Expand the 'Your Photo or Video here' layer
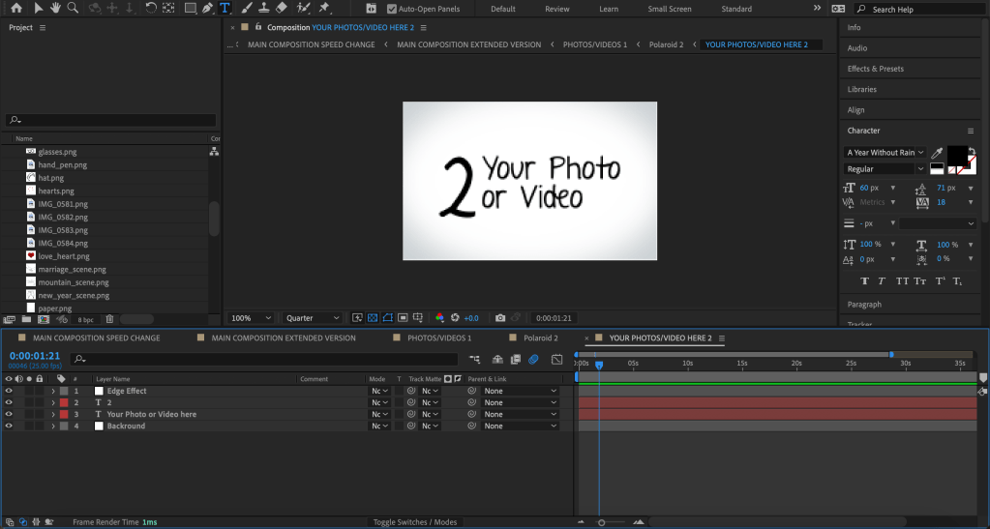990x529 pixels. click(53, 414)
